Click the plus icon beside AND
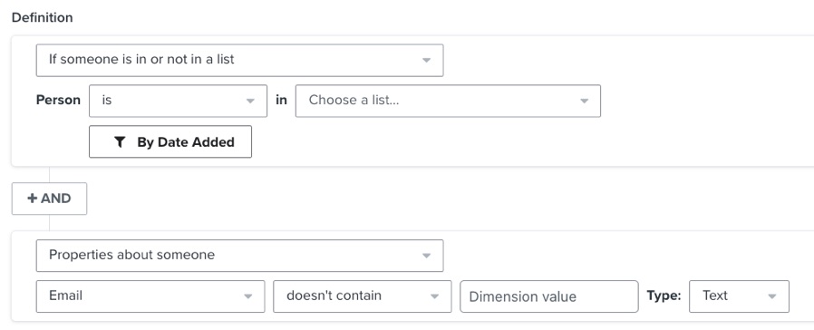The image size is (814, 330). coord(33,199)
